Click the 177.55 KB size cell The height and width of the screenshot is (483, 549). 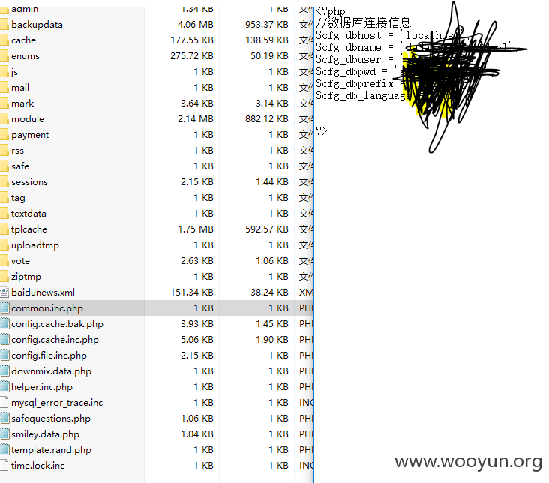pos(192,40)
